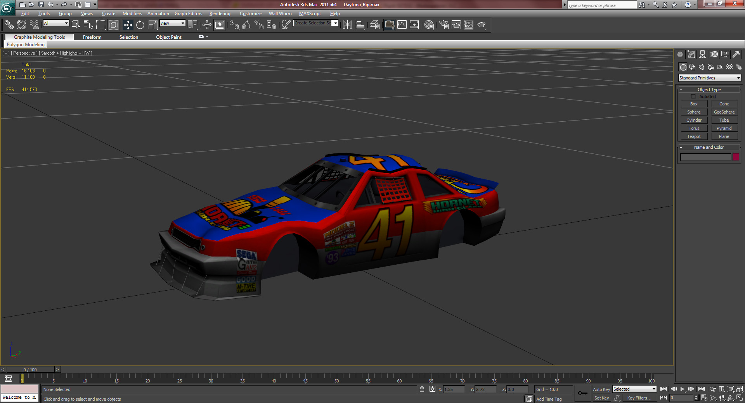Switch to the Display command panel tab
The image size is (745, 403).
click(725, 54)
